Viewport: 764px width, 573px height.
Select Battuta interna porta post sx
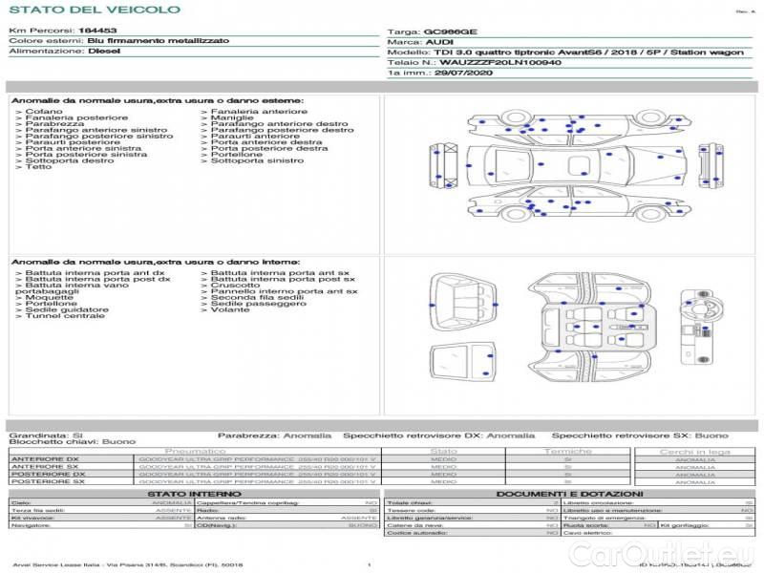pos(283,280)
